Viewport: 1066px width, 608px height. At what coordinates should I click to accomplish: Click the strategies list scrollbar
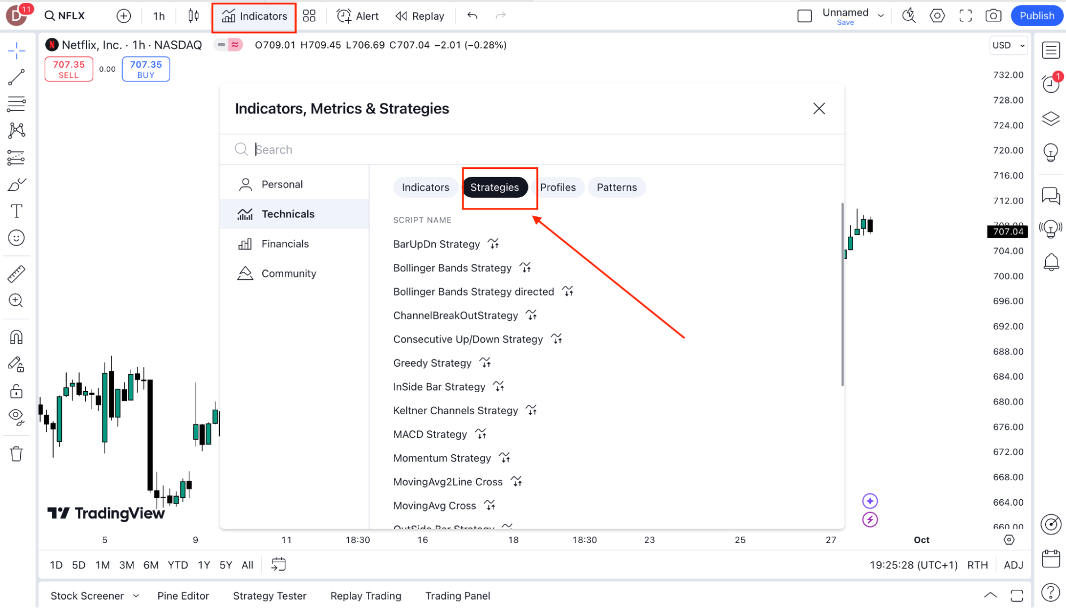point(842,294)
